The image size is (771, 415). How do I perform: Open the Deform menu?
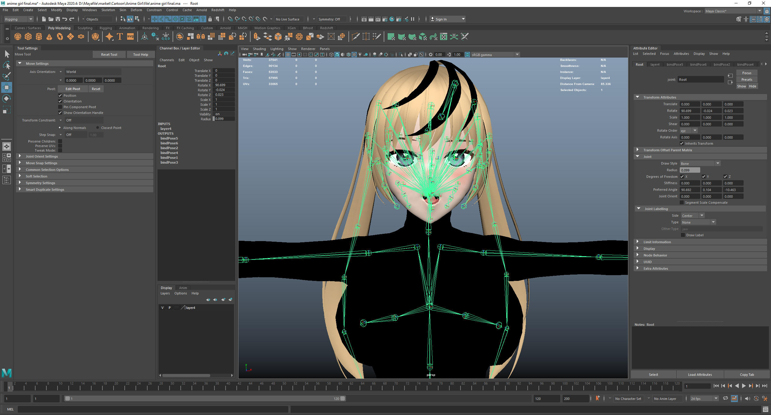click(136, 10)
